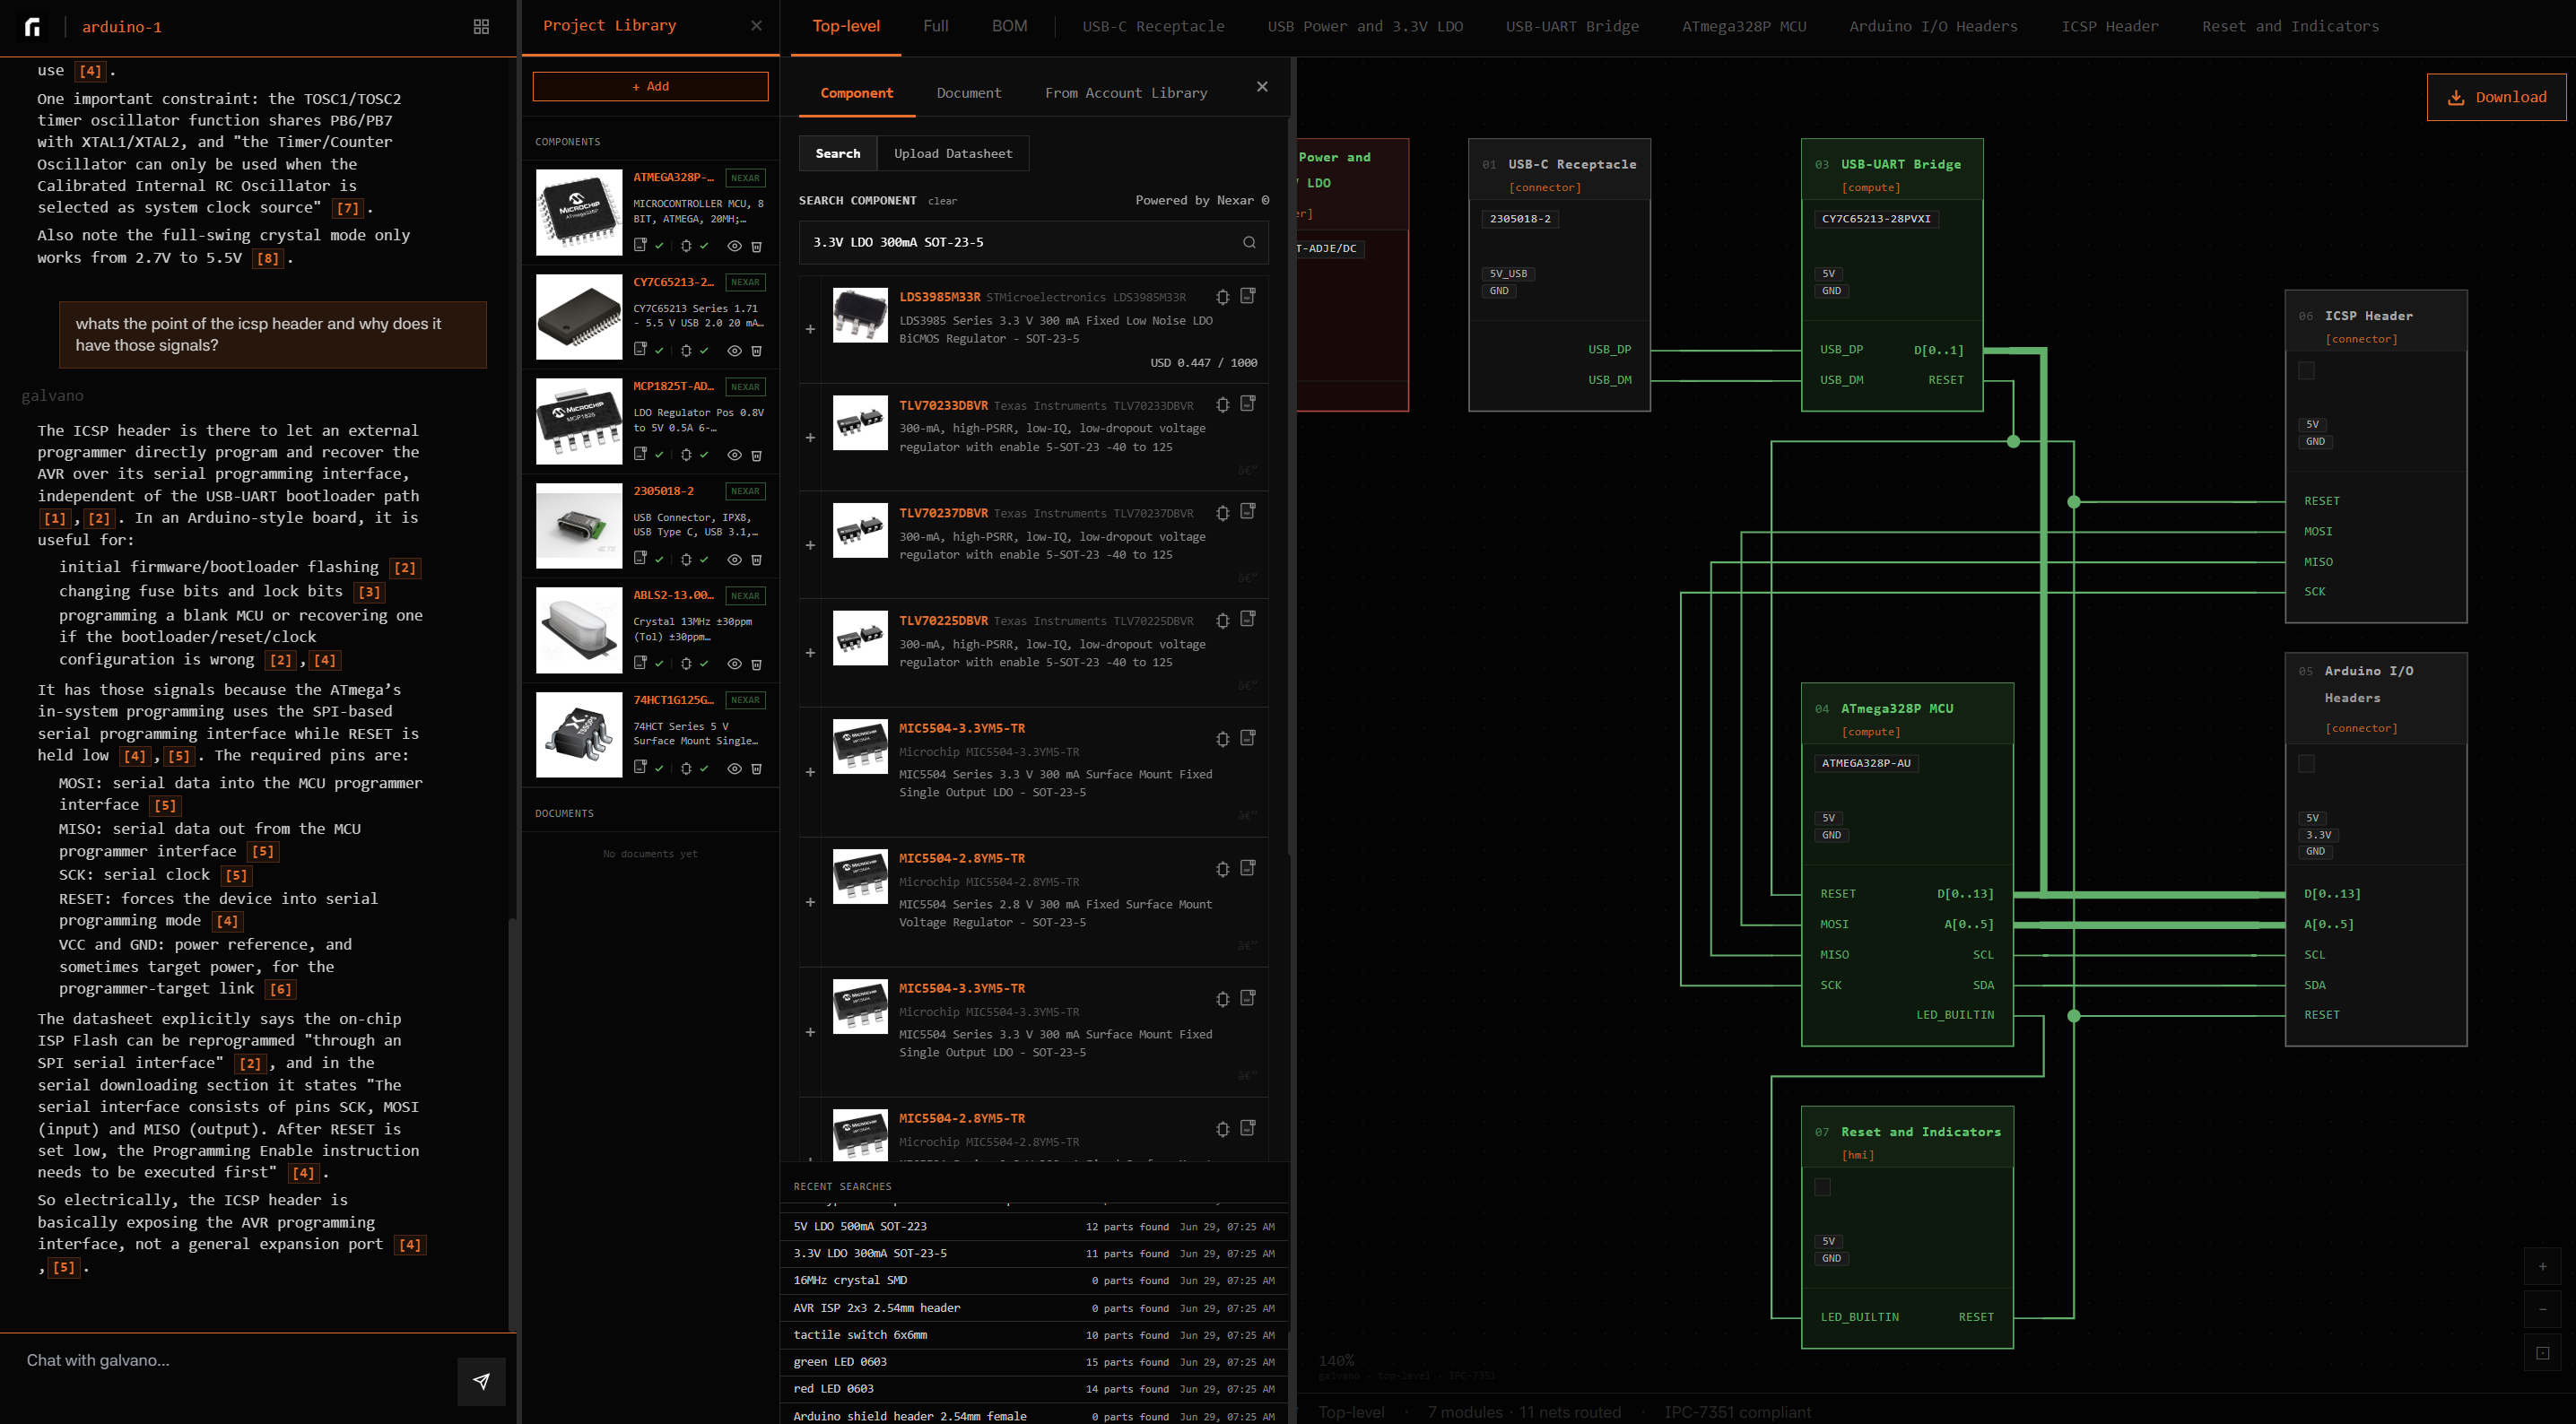Expand the TLV70237DBVR result with plus
Viewport: 2576px width, 1424px height.
tap(810, 545)
